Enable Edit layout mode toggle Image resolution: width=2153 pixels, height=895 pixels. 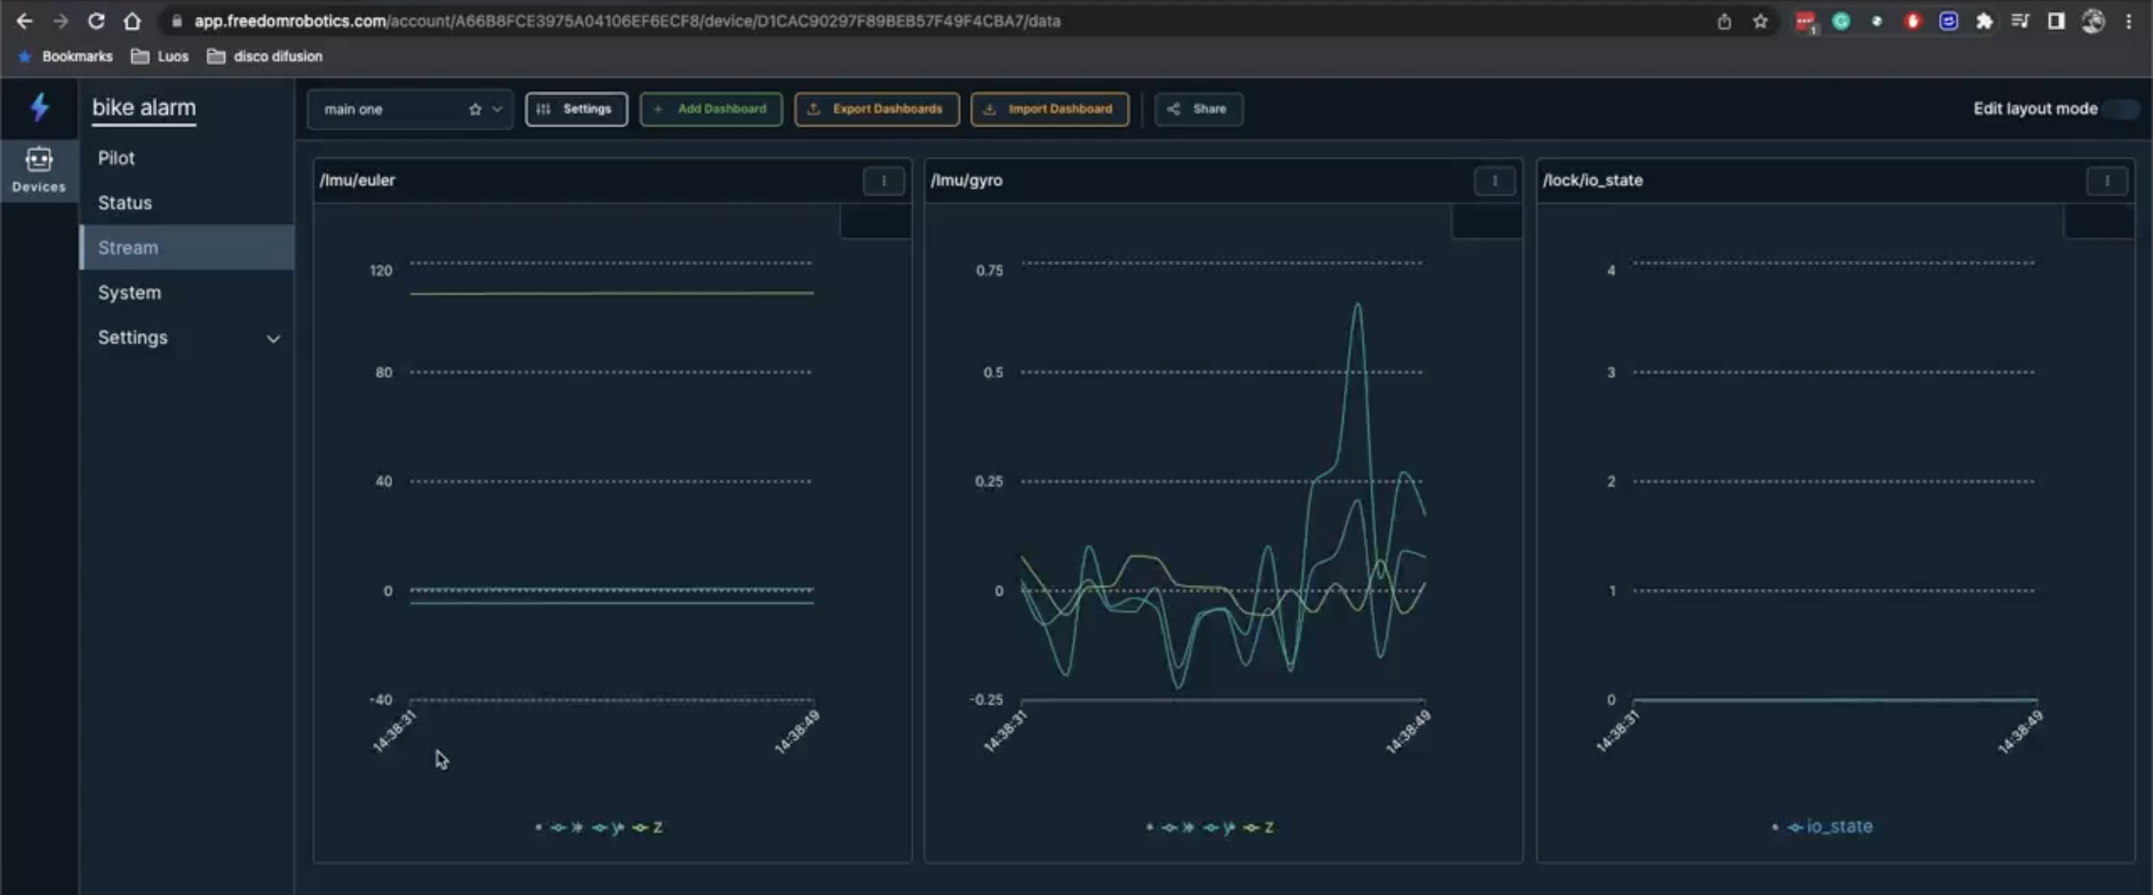pos(2122,109)
